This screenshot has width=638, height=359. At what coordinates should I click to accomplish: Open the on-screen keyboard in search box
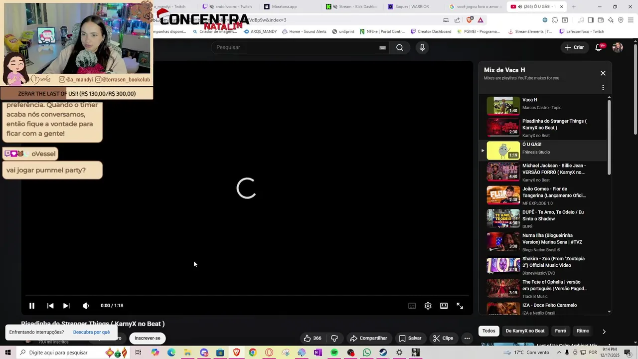(382, 47)
